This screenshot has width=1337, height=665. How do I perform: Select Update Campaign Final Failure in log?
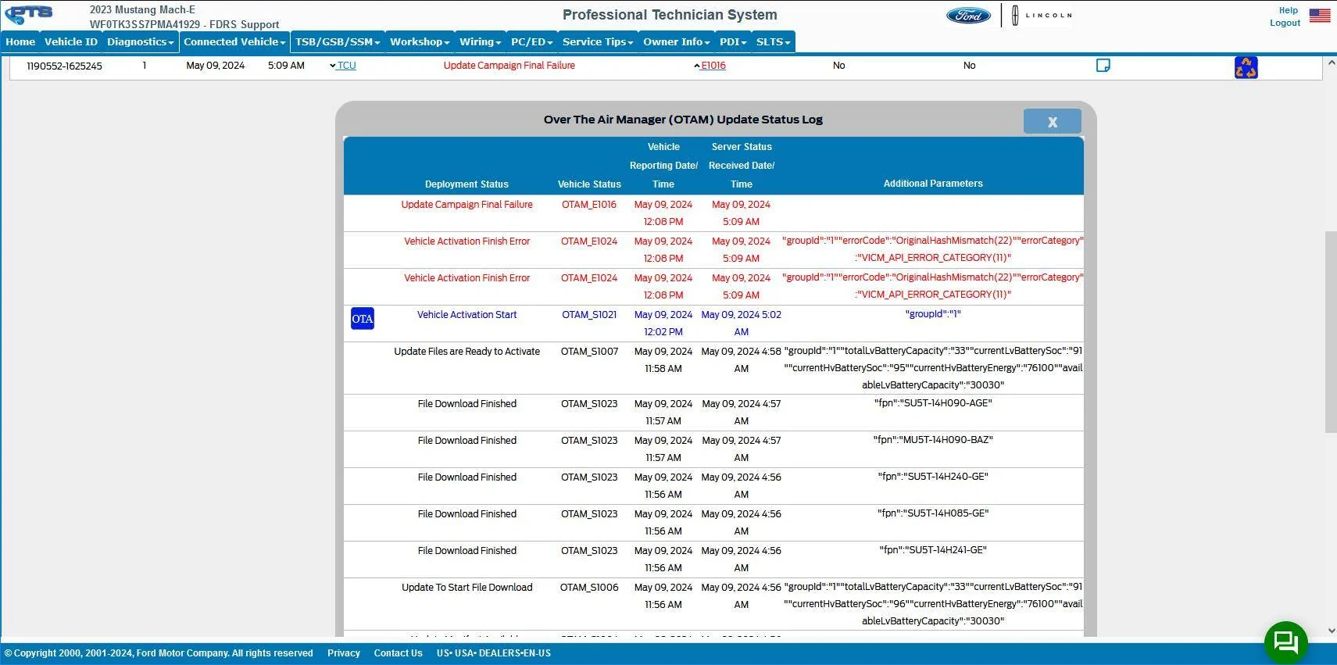(467, 205)
